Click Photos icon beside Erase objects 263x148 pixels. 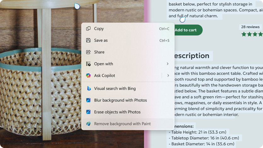(88, 112)
